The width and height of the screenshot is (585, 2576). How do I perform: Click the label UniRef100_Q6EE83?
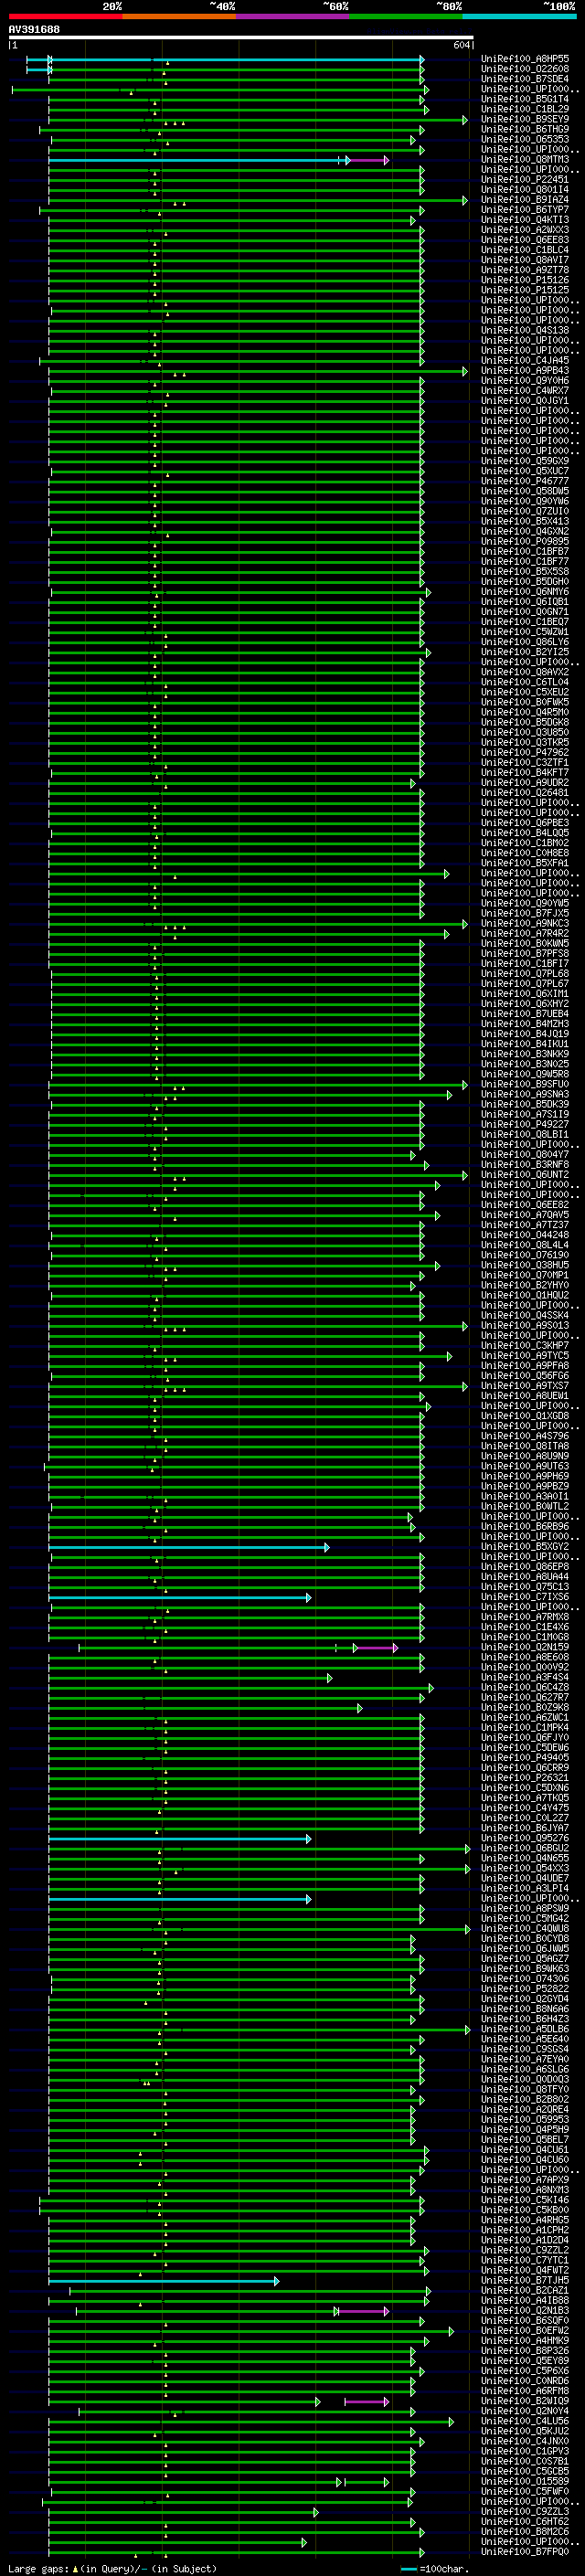click(x=525, y=240)
